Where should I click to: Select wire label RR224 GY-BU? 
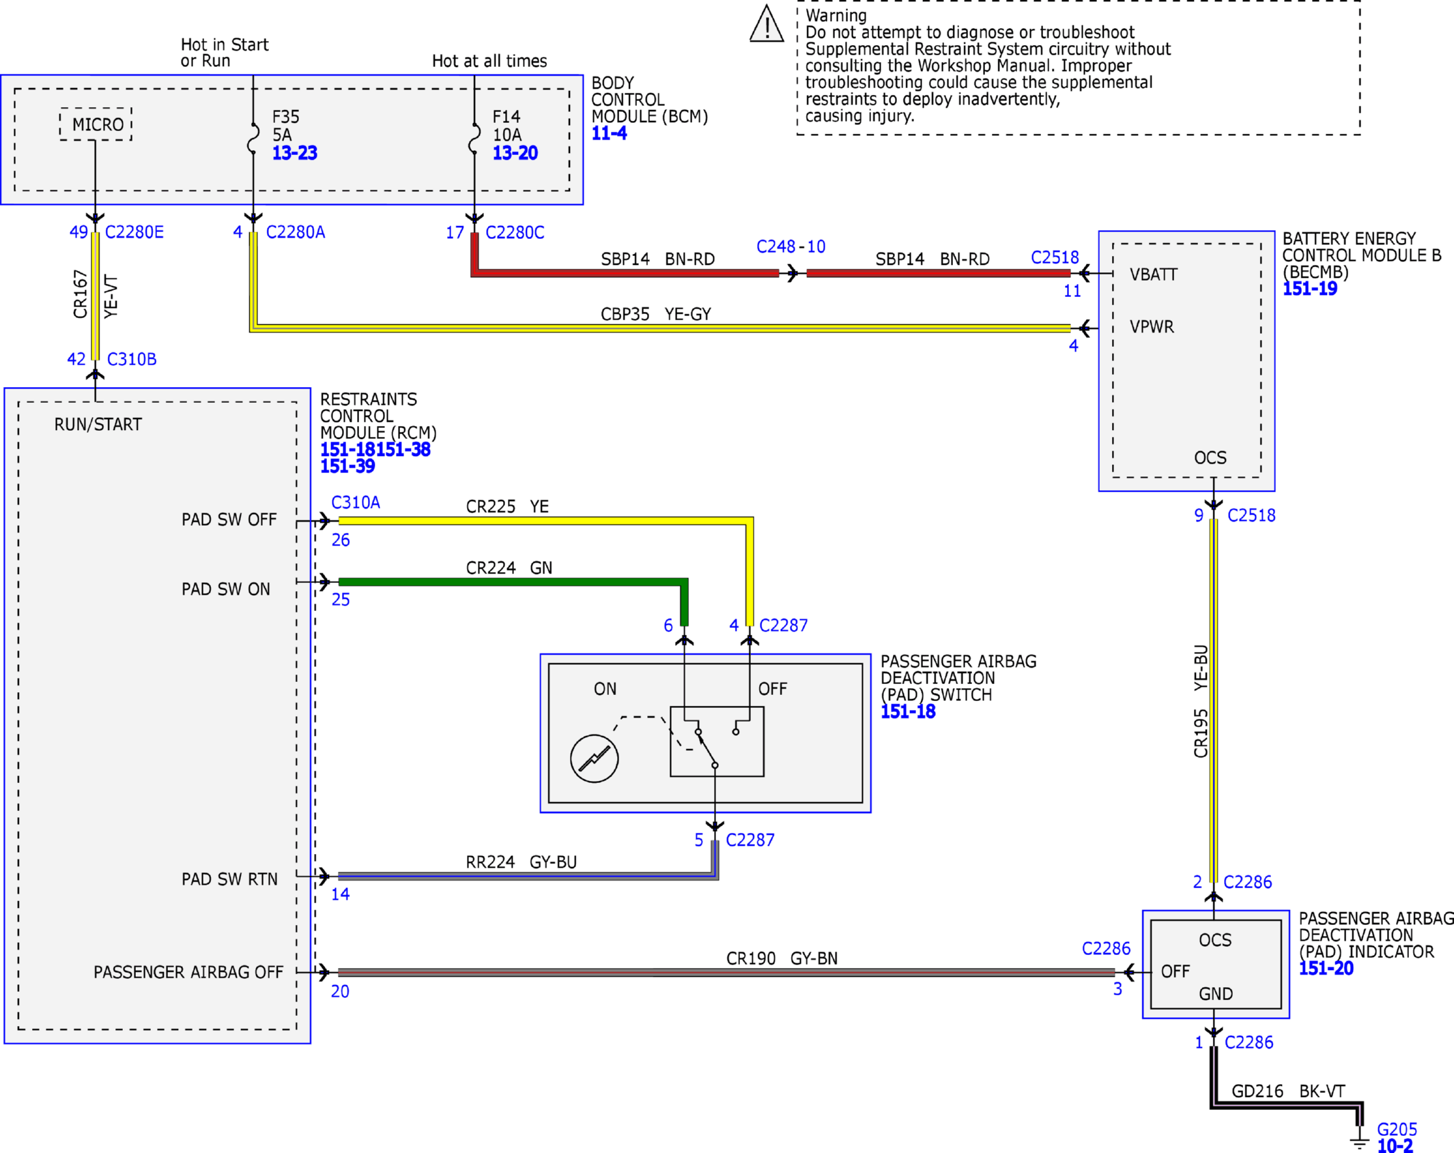522,862
